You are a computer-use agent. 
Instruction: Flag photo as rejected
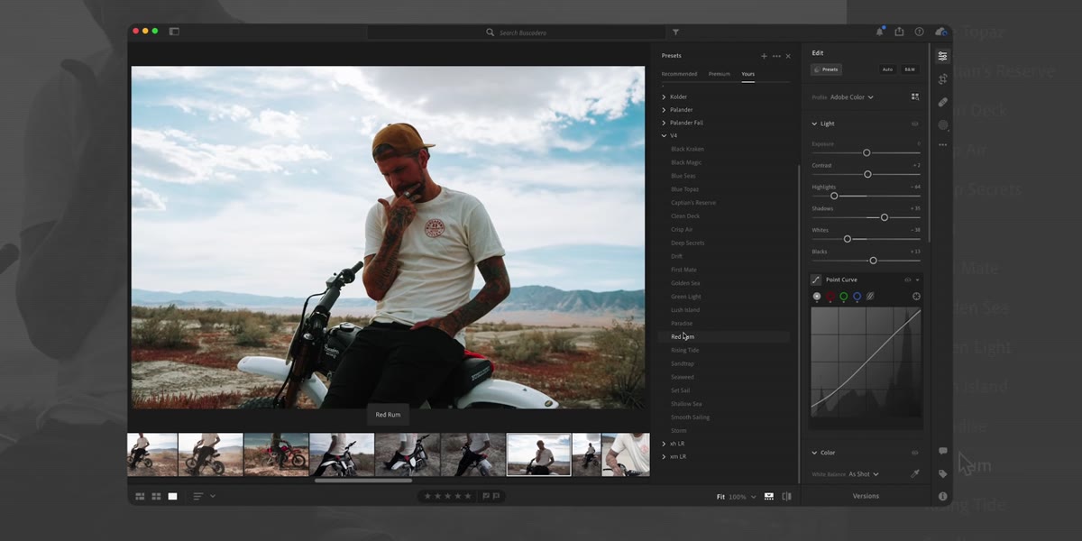click(x=496, y=496)
